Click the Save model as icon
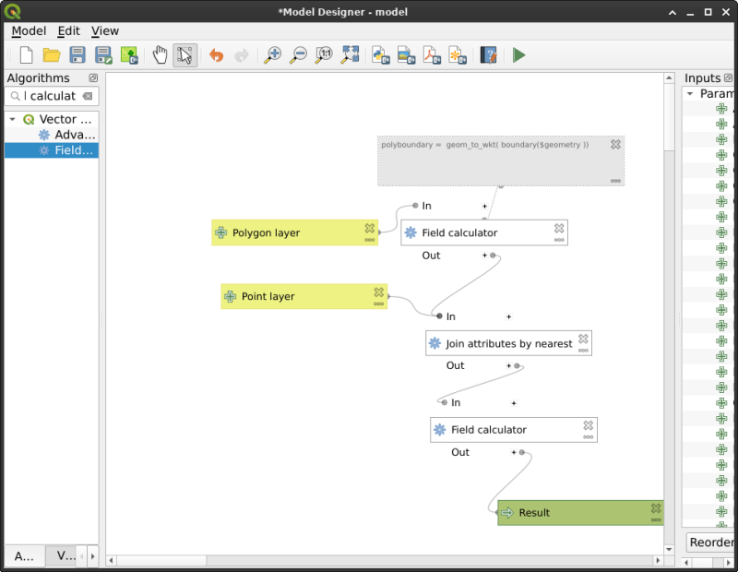The height and width of the screenshot is (572, 738). (x=103, y=55)
